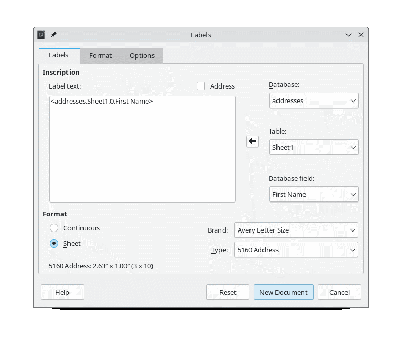The width and height of the screenshot is (402, 347).
Task: Switch to the Options tab
Action: point(142,56)
